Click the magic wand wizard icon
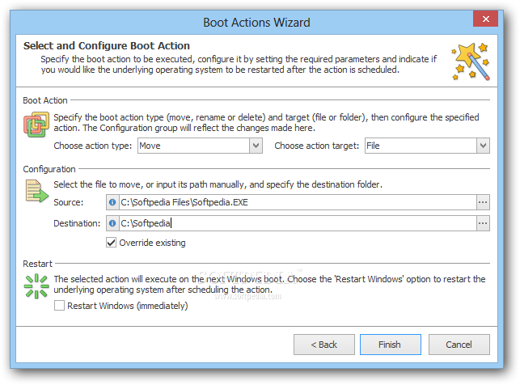The width and height of the screenshot is (520, 385). [x=470, y=61]
